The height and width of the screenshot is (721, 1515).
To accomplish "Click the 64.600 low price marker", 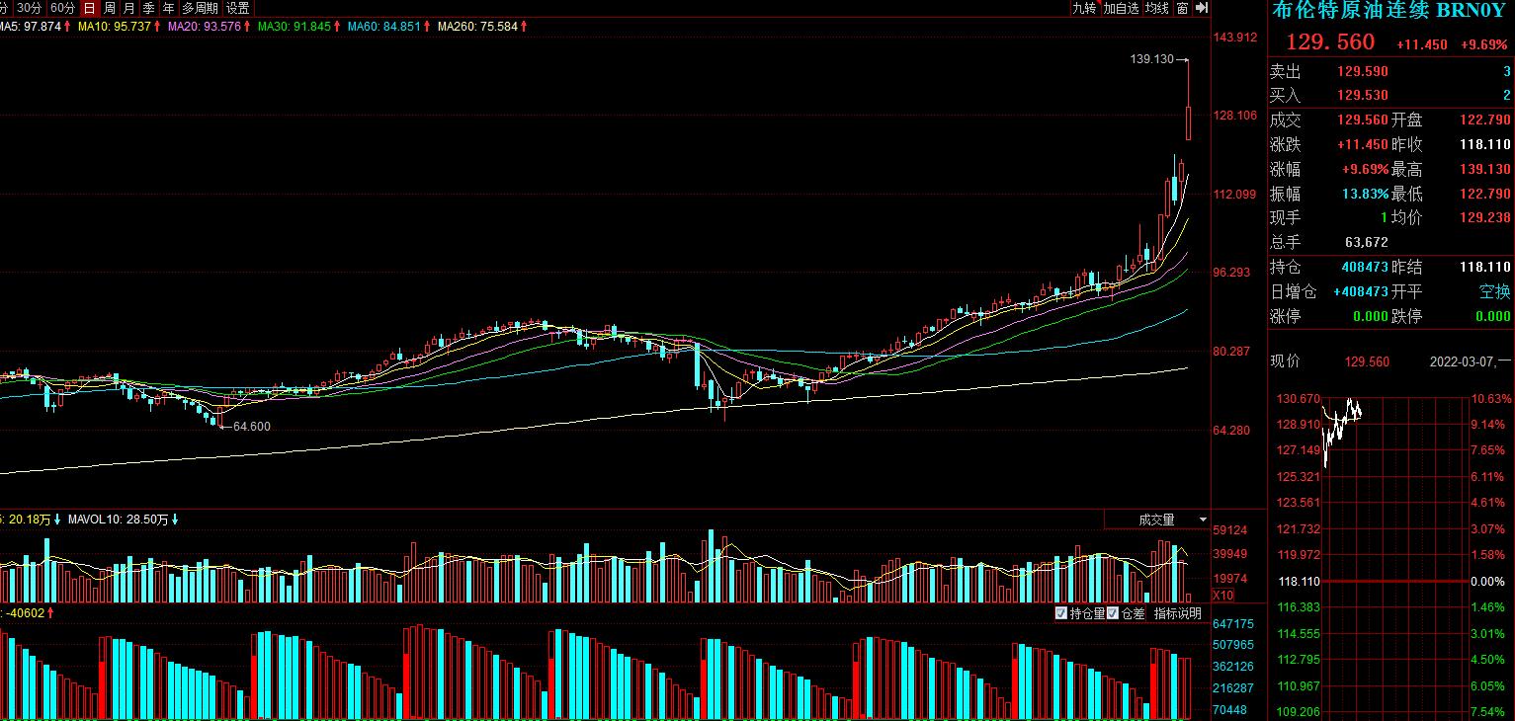I will (x=252, y=427).
